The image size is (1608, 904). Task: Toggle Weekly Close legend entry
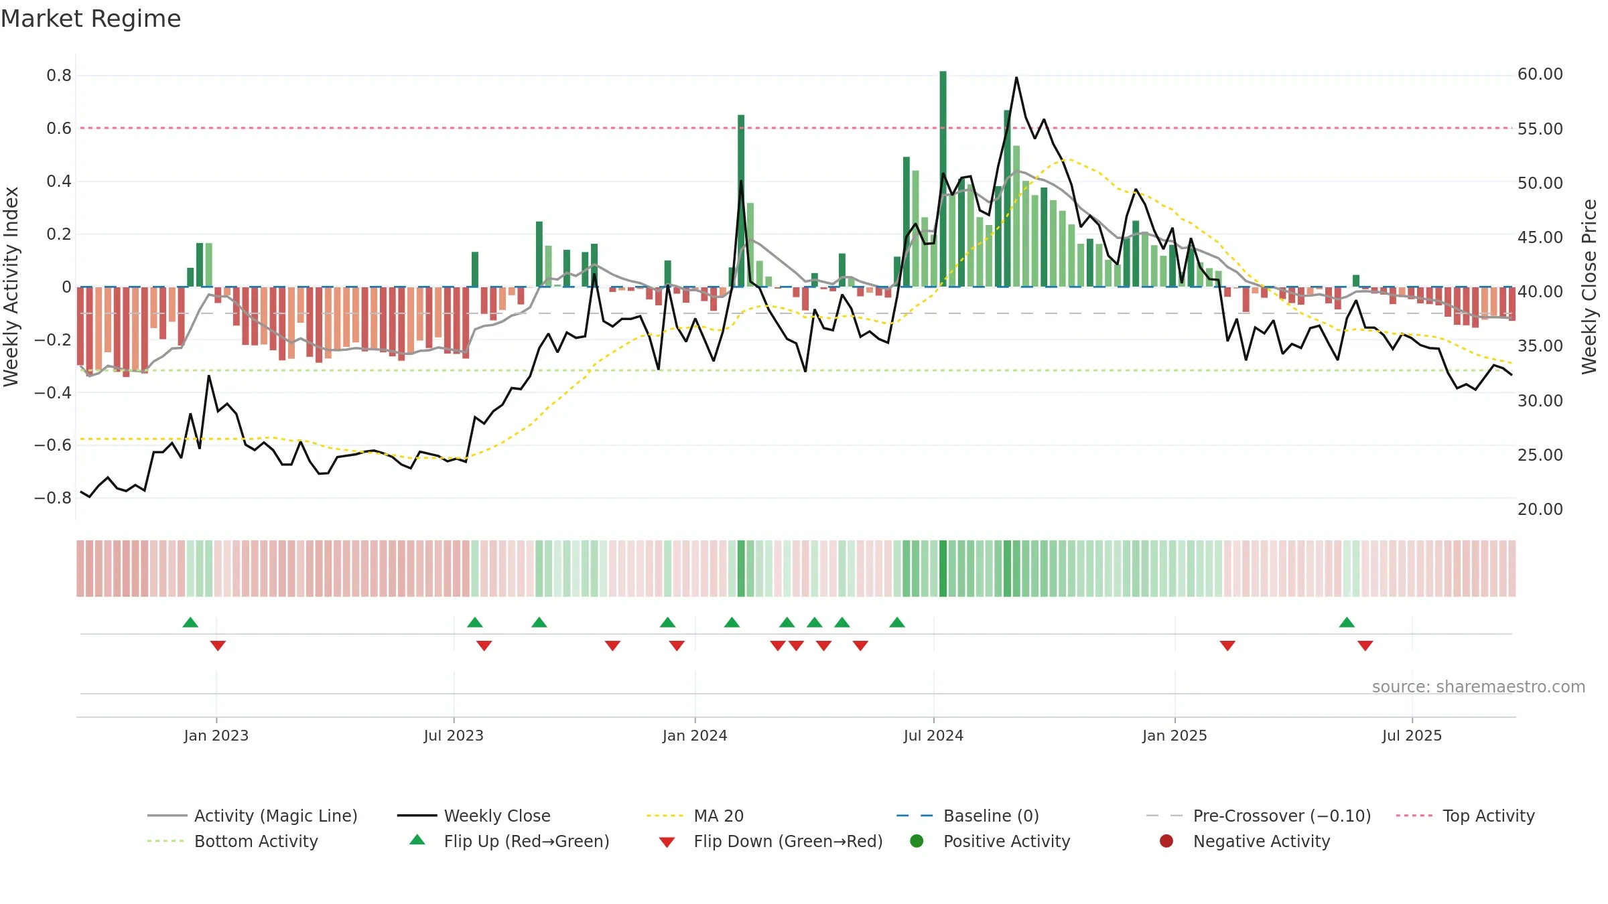[x=474, y=816]
